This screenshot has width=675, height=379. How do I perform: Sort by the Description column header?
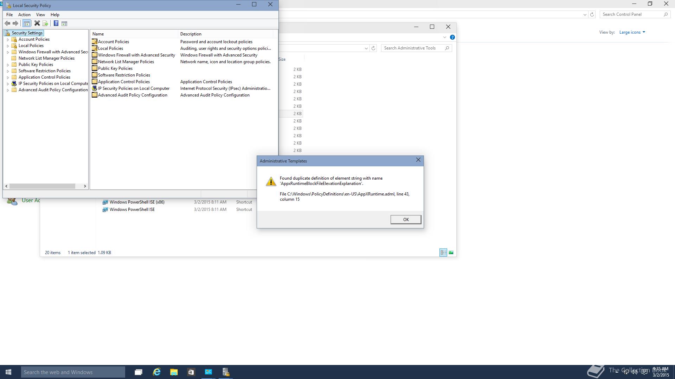[225, 34]
